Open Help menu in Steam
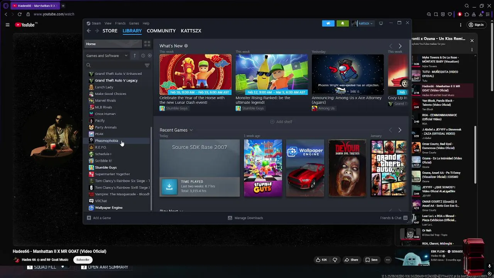 pos(146,23)
